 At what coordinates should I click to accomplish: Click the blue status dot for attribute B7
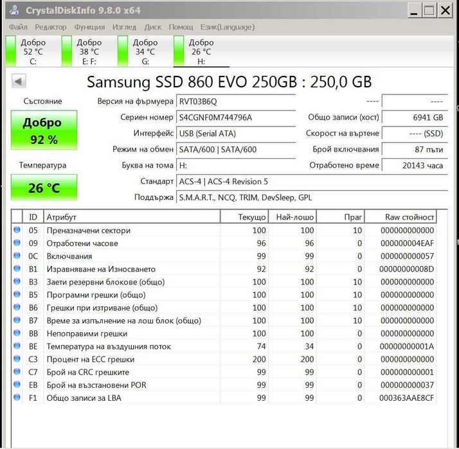[17, 320]
